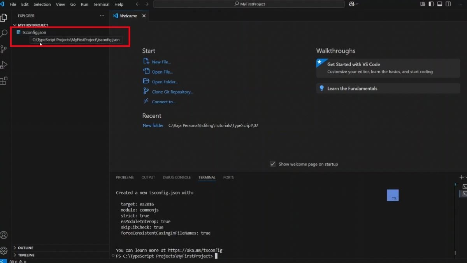Screen dimensions: 467x263
Task: Click the Clone Git Repository... link
Action: pyautogui.click(x=172, y=92)
